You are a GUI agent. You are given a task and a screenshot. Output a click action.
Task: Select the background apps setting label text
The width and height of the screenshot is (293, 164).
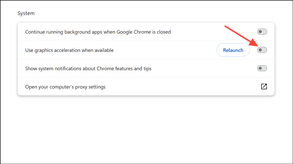coord(98,32)
